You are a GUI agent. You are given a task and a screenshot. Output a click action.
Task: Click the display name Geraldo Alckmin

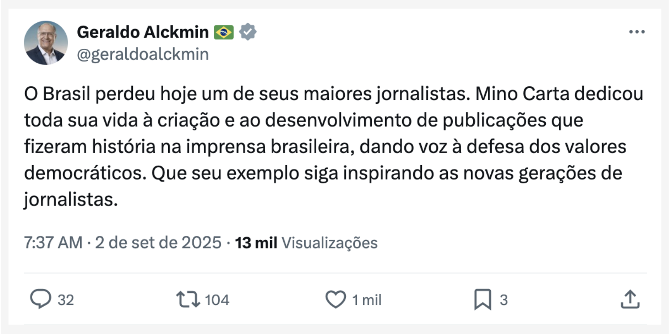point(143,32)
